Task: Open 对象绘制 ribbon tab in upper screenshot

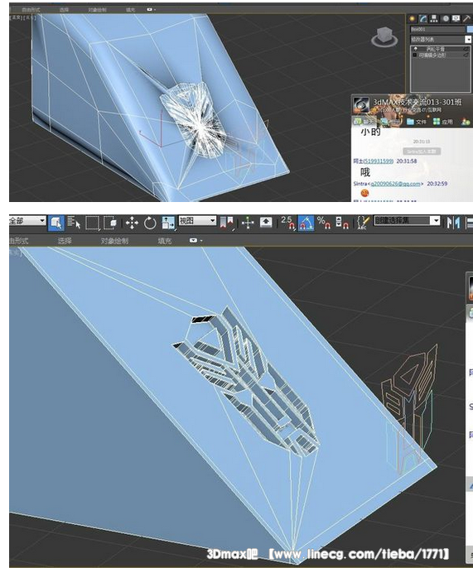Action: [x=97, y=10]
